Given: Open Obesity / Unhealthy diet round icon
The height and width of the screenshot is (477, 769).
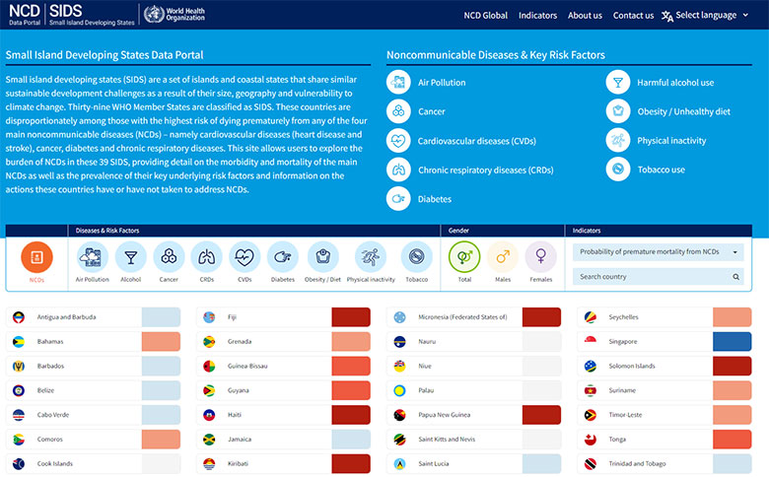Looking at the screenshot, I should (618, 111).
